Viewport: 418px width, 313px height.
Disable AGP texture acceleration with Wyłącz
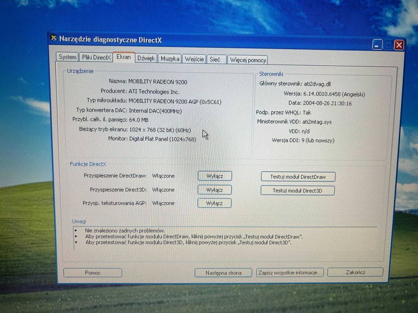(214, 203)
